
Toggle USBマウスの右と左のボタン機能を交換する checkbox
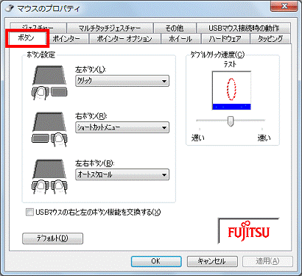point(29,212)
